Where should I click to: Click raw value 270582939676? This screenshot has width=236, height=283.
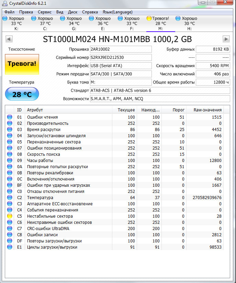pyautogui.click(x=207, y=198)
